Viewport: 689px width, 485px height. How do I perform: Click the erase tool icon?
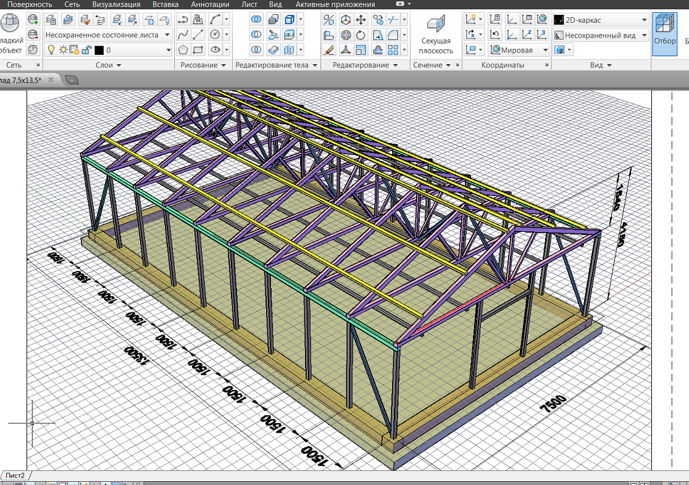328,49
